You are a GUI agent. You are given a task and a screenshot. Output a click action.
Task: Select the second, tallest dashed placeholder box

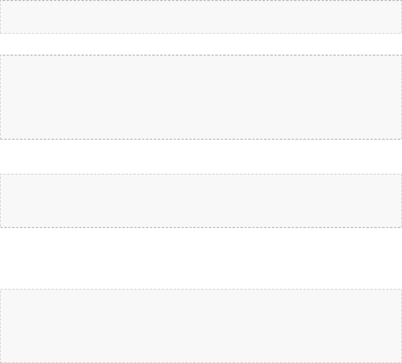pos(201,97)
